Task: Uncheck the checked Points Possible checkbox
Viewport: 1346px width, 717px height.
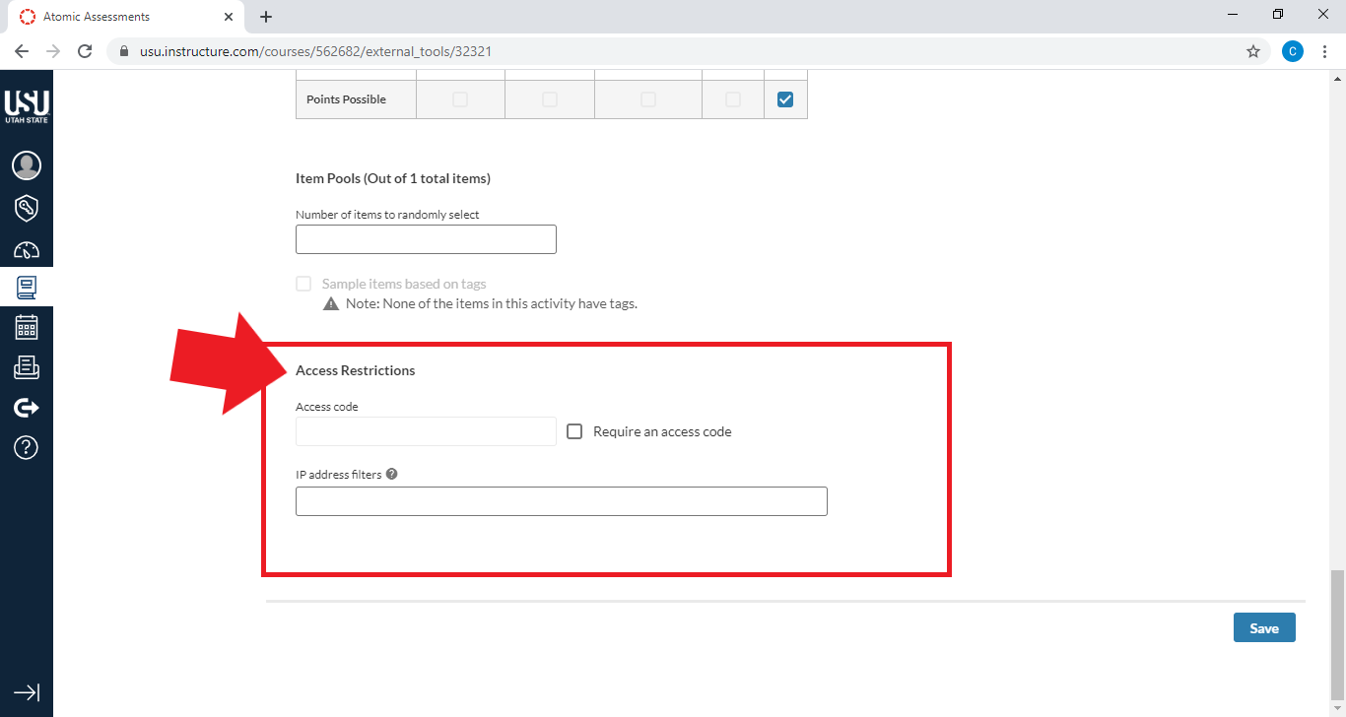Action: click(x=785, y=99)
